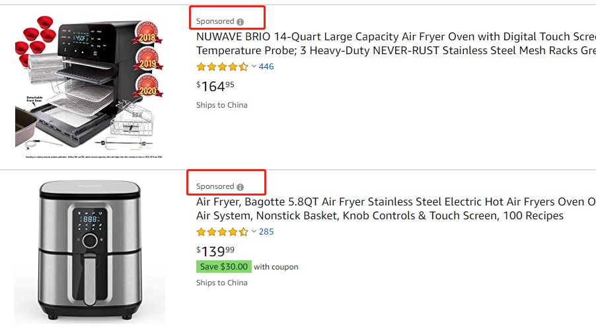
Task: Click the Sponsored label above Bagotte listing
Action: [215, 187]
